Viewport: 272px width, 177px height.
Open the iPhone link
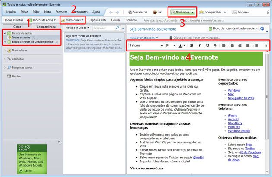(232, 116)
